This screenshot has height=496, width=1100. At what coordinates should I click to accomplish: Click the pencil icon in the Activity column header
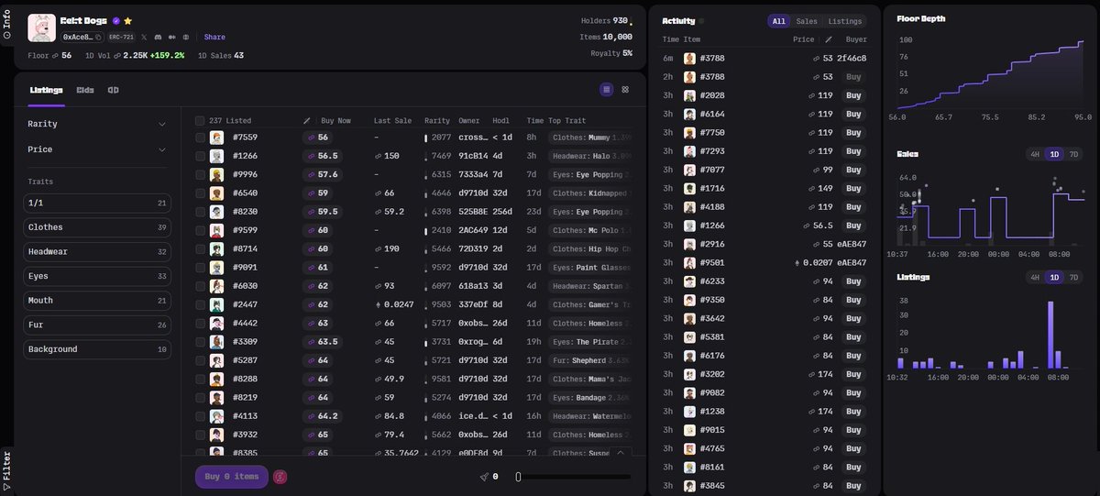[829, 39]
